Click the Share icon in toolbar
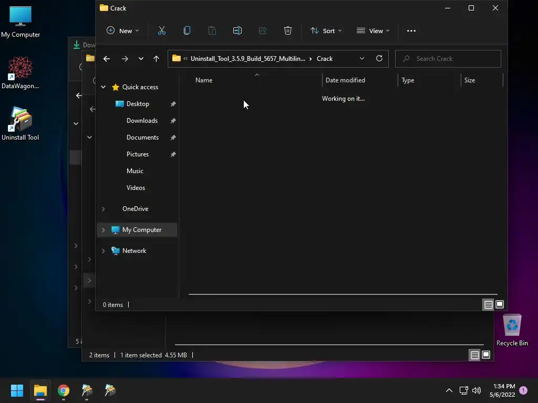This screenshot has width=538, height=403. coord(263,31)
